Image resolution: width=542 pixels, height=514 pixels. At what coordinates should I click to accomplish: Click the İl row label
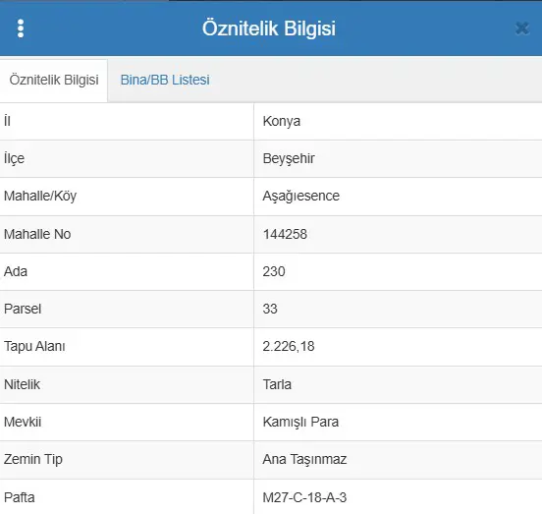(x=7, y=121)
